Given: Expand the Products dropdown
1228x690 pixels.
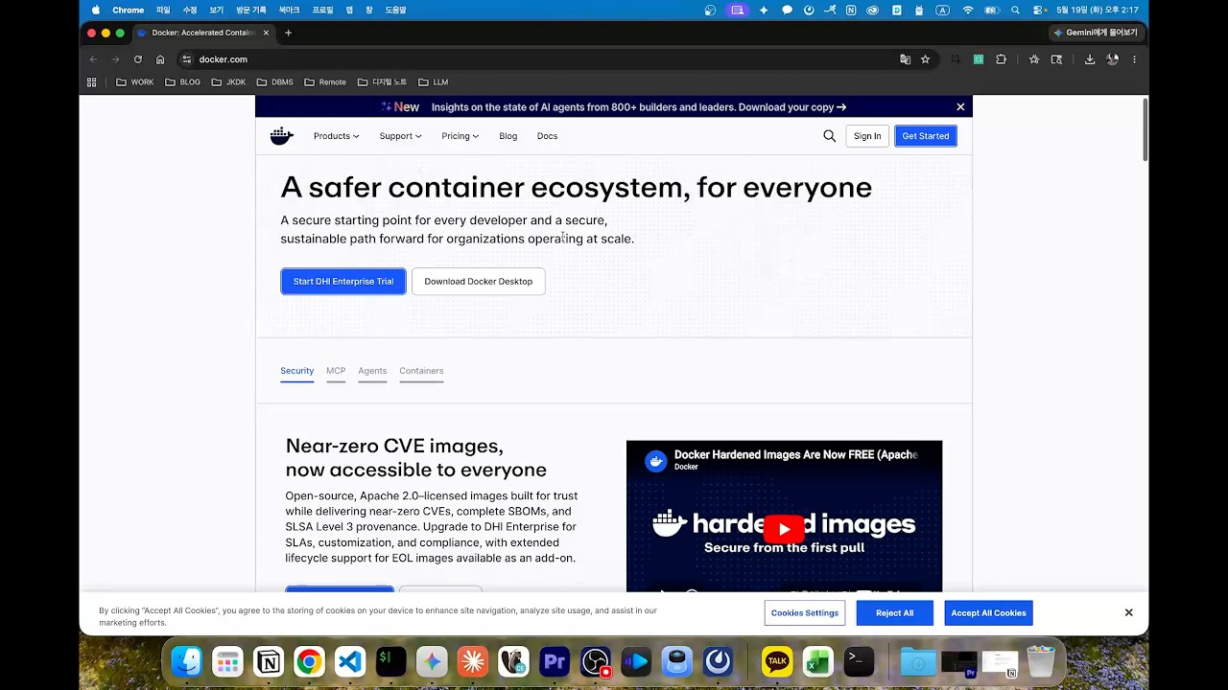Looking at the screenshot, I should [336, 136].
